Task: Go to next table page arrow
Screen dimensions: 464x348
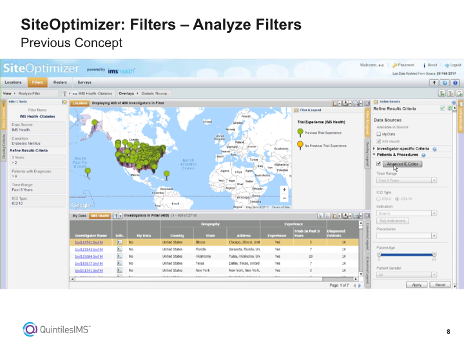Action: pos(360,285)
